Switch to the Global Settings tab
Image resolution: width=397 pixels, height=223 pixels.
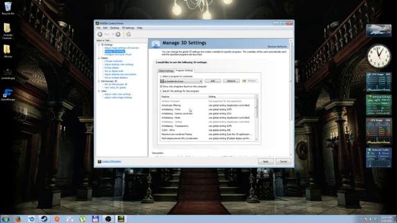click(166, 71)
